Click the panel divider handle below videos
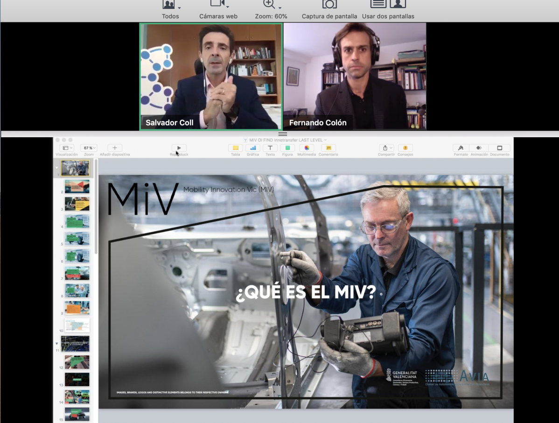Image resolution: width=559 pixels, height=423 pixels. tap(283, 134)
